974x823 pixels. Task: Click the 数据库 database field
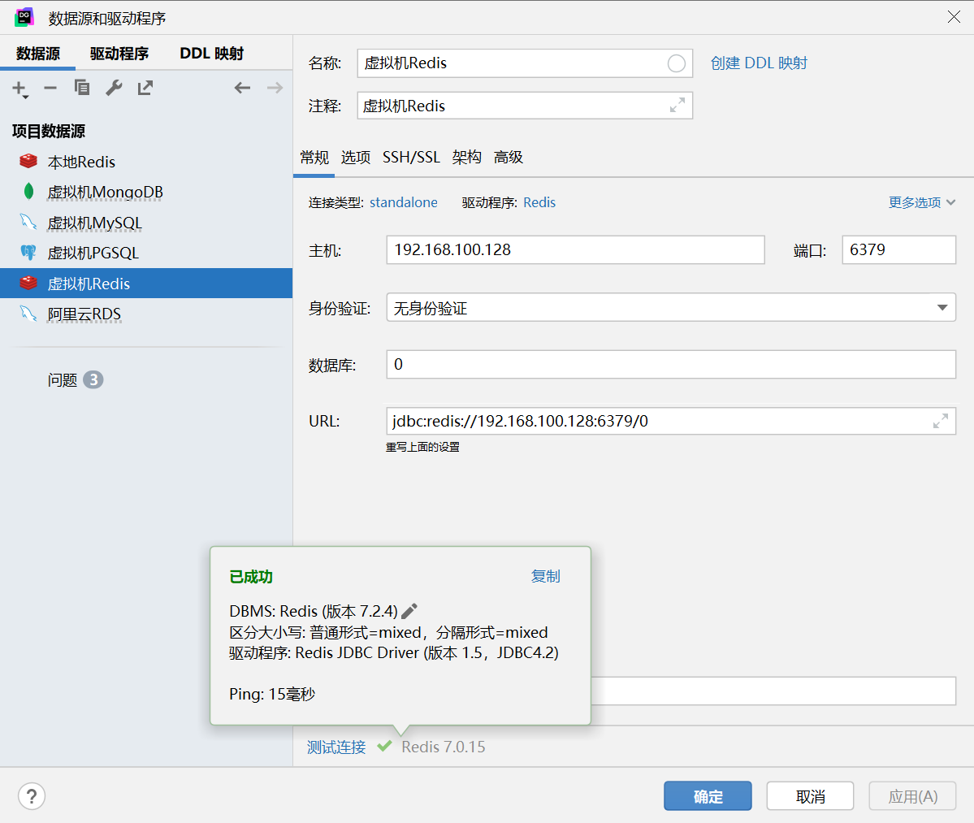click(671, 364)
